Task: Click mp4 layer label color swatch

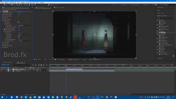Action: 9,71
